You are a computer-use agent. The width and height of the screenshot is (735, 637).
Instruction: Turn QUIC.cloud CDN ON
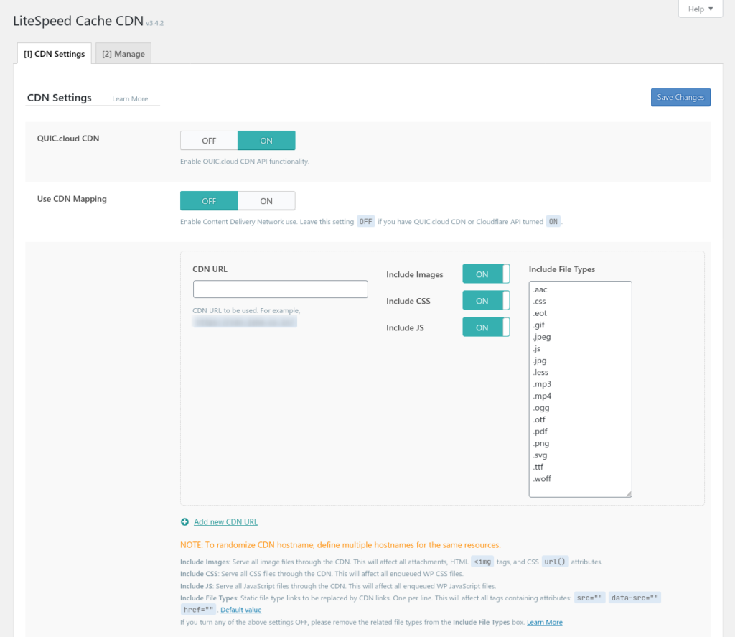pyautogui.click(x=266, y=141)
